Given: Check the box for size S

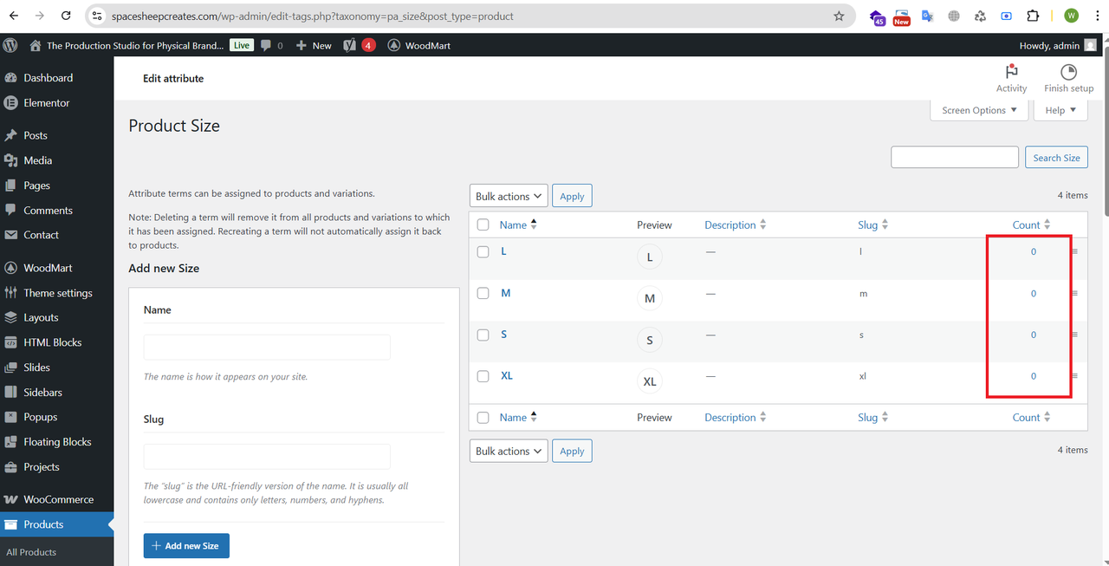Looking at the screenshot, I should coord(483,335).
